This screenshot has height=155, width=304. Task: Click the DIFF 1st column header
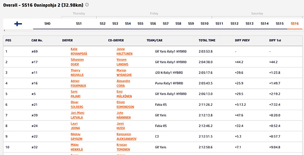[x=276, y=40]
